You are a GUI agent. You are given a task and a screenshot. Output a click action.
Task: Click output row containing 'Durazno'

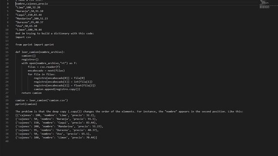pos(57,130)
